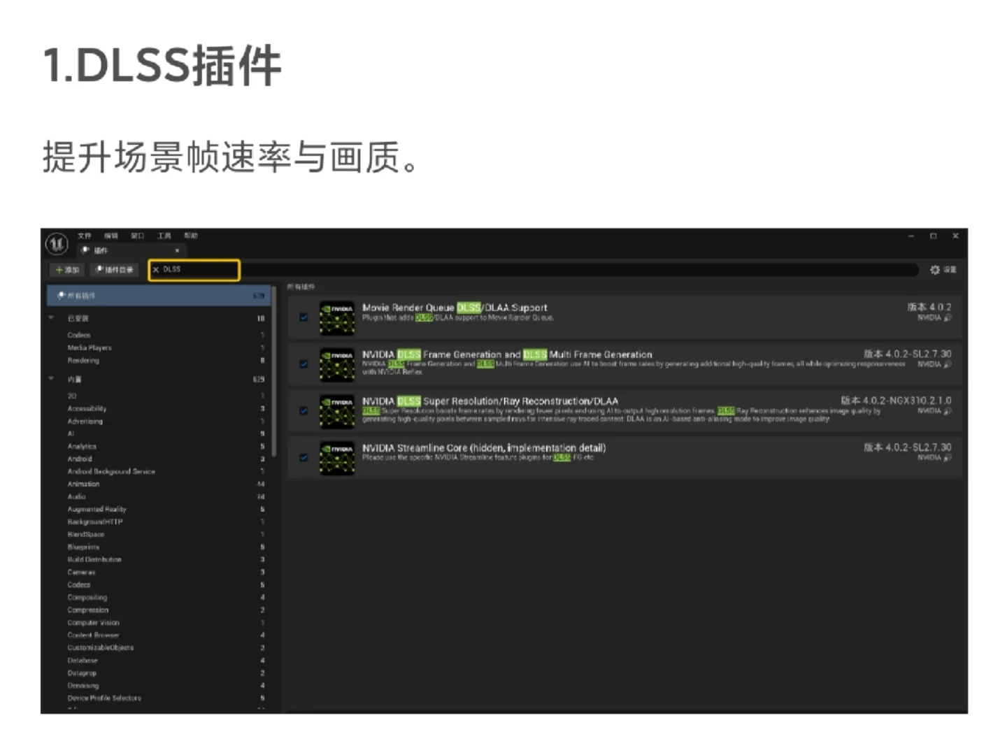Disable the Movie Render Queue DLSS/DLAA Support plugin
Viewport: 1007px width, 755px height.
(303, 317)
